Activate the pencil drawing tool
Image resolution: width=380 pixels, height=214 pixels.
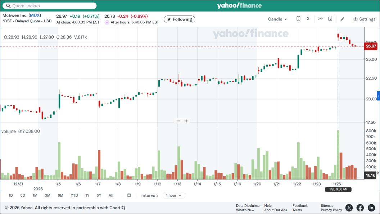tap(343, 19)
